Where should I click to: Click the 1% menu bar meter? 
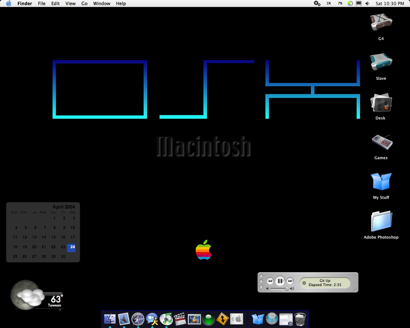coord(329,4)
